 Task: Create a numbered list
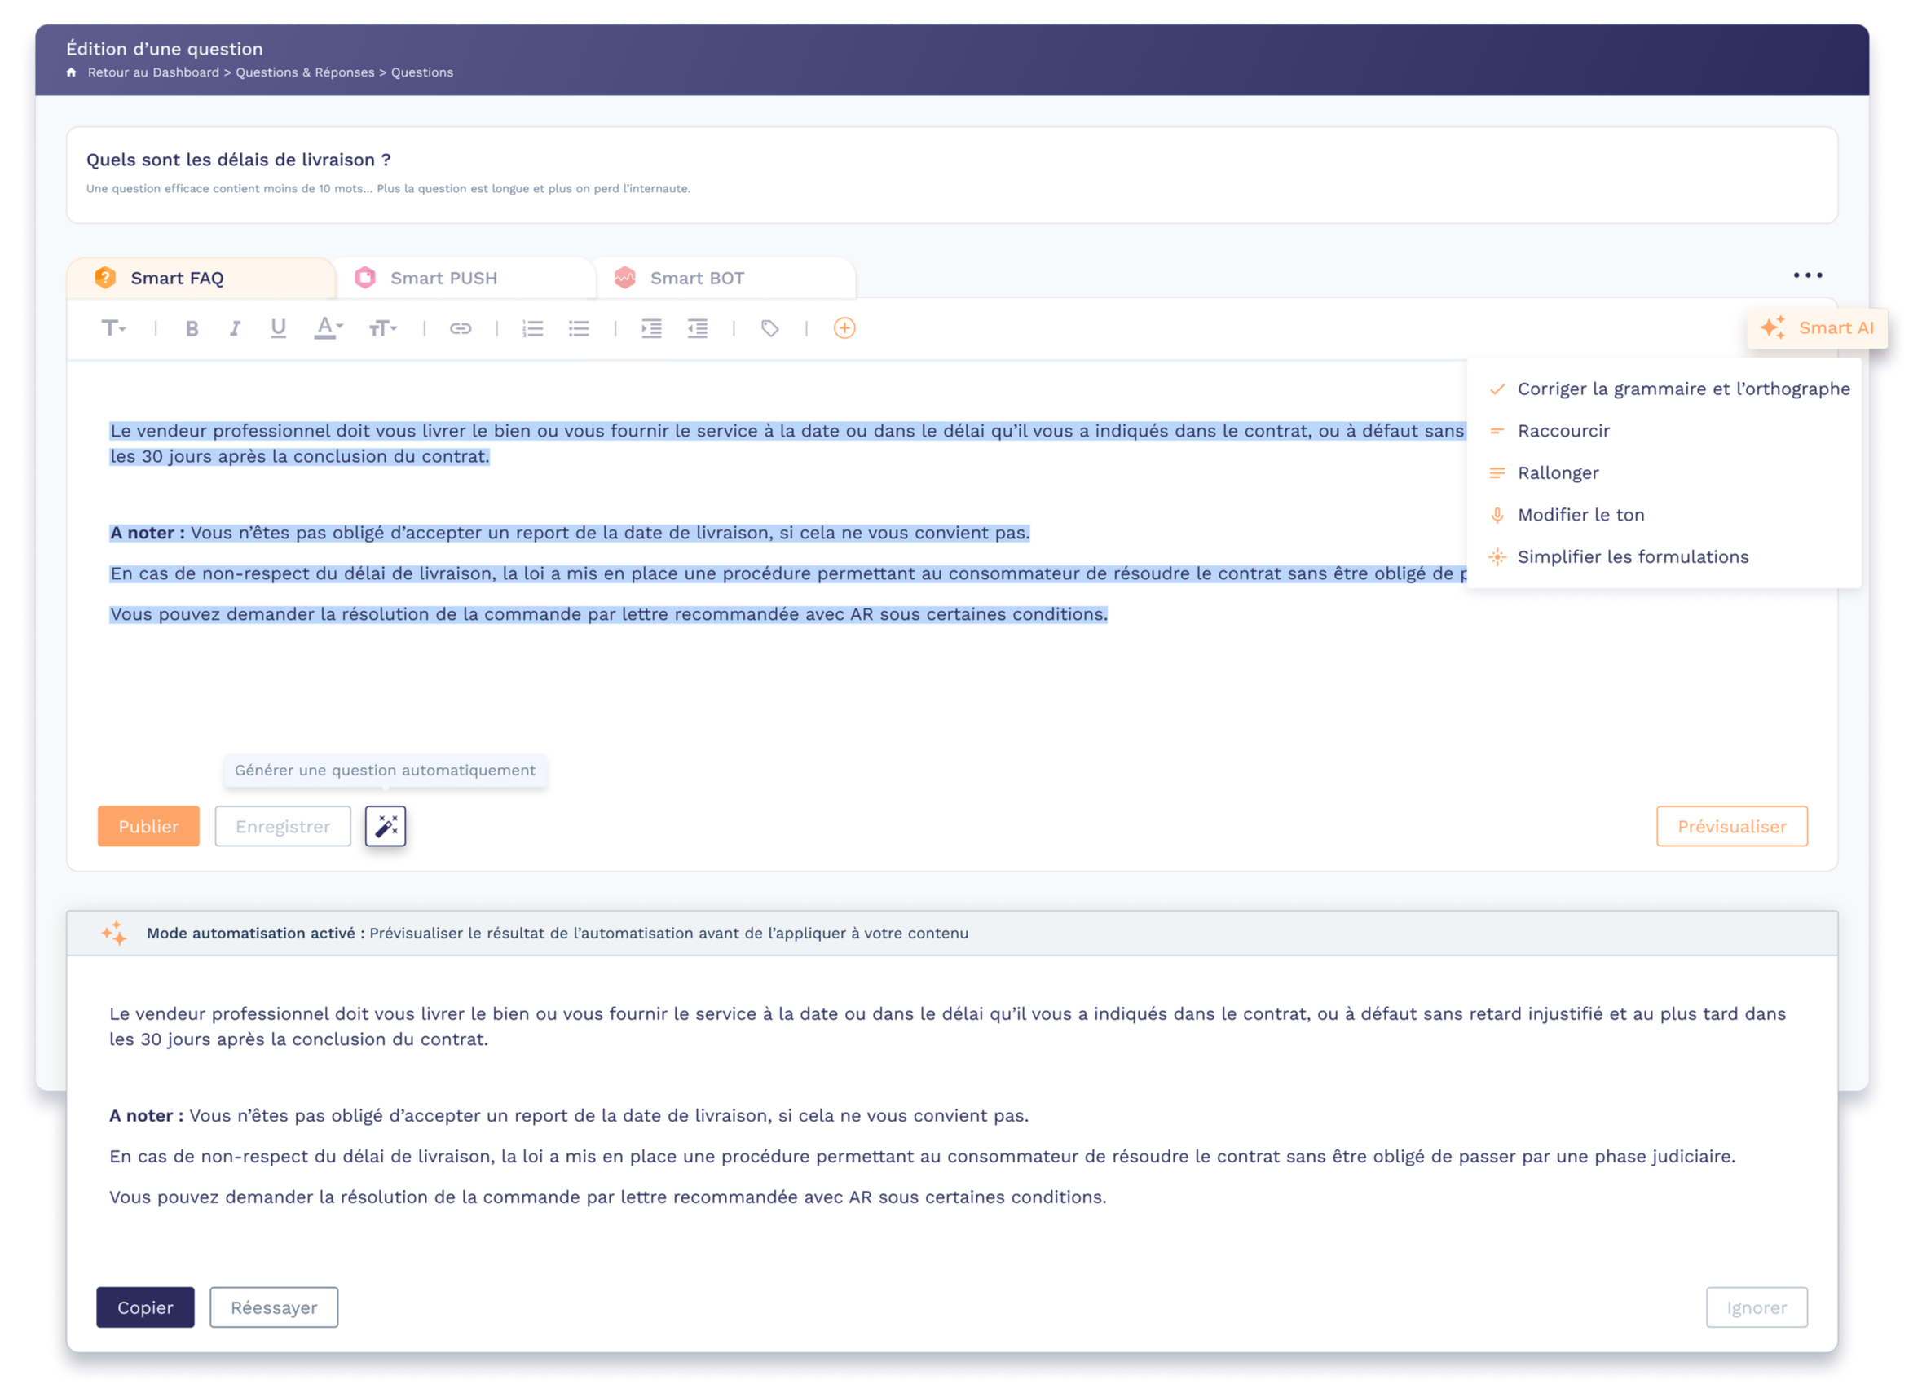pyautogui.click(x=532, y=328)
